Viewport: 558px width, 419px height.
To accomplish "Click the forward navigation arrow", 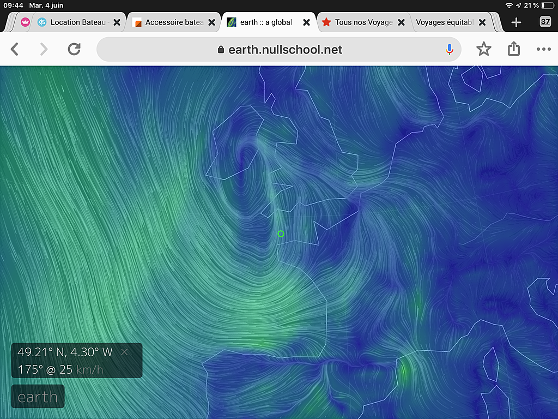I will coord(44,49).
